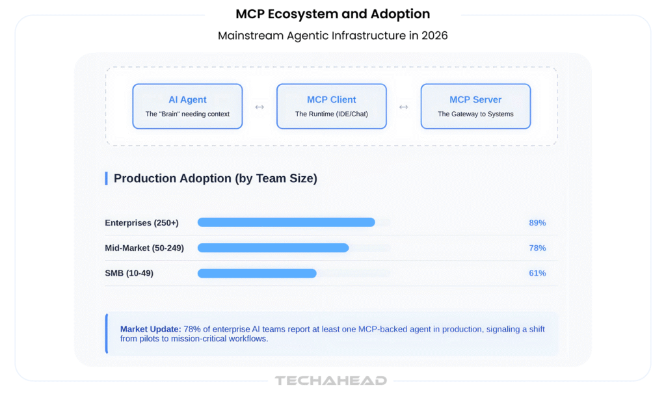
Task: Click the Production Adoption section heading
Action: pyautogui.click(x=215, y=178)
